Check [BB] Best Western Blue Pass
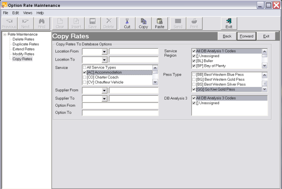The height and width of the screenshot is (189, 282). tap(194, 74)
